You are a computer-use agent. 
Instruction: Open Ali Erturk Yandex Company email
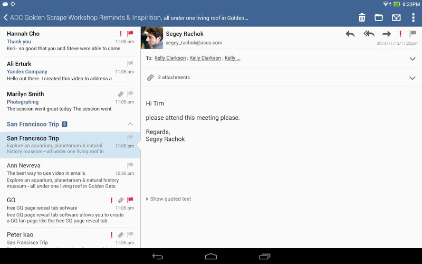point(70,71)
